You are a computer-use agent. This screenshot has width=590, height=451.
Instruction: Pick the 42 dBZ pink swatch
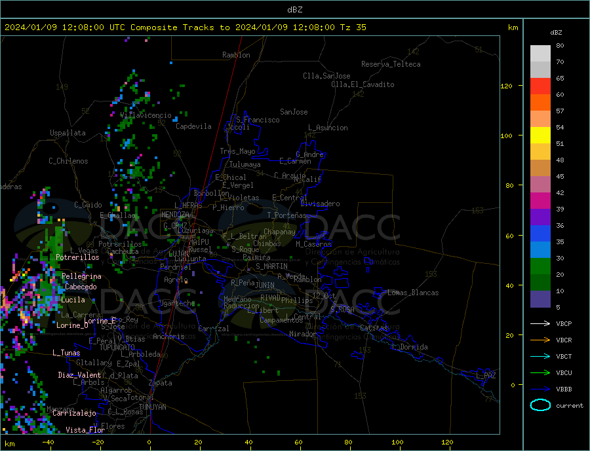click(x=540, y=184)
